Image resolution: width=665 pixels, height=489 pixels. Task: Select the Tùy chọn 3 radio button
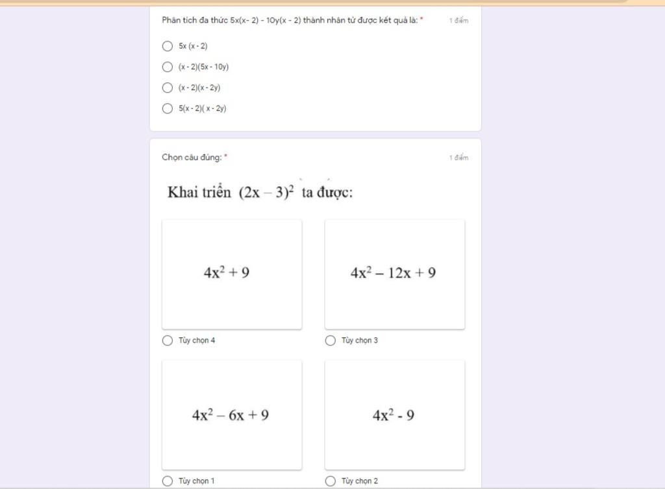pyautogui.click(x=331, y=340)
